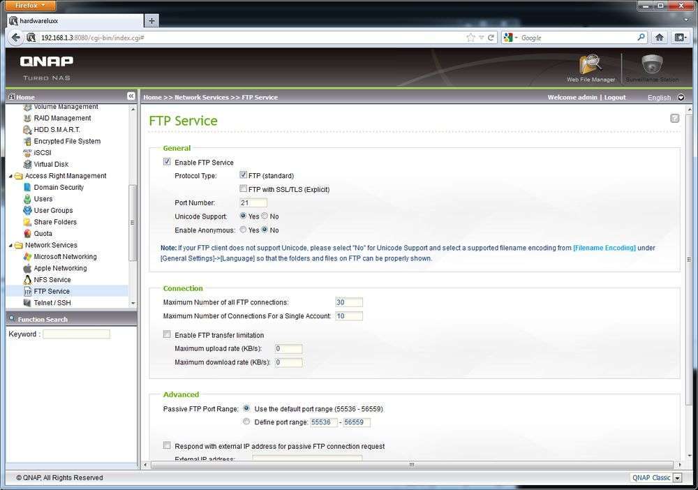Viewport: 698px width, 490px height.
Task: Toggle Enable FTP Service checkbox
Action: 167,162
